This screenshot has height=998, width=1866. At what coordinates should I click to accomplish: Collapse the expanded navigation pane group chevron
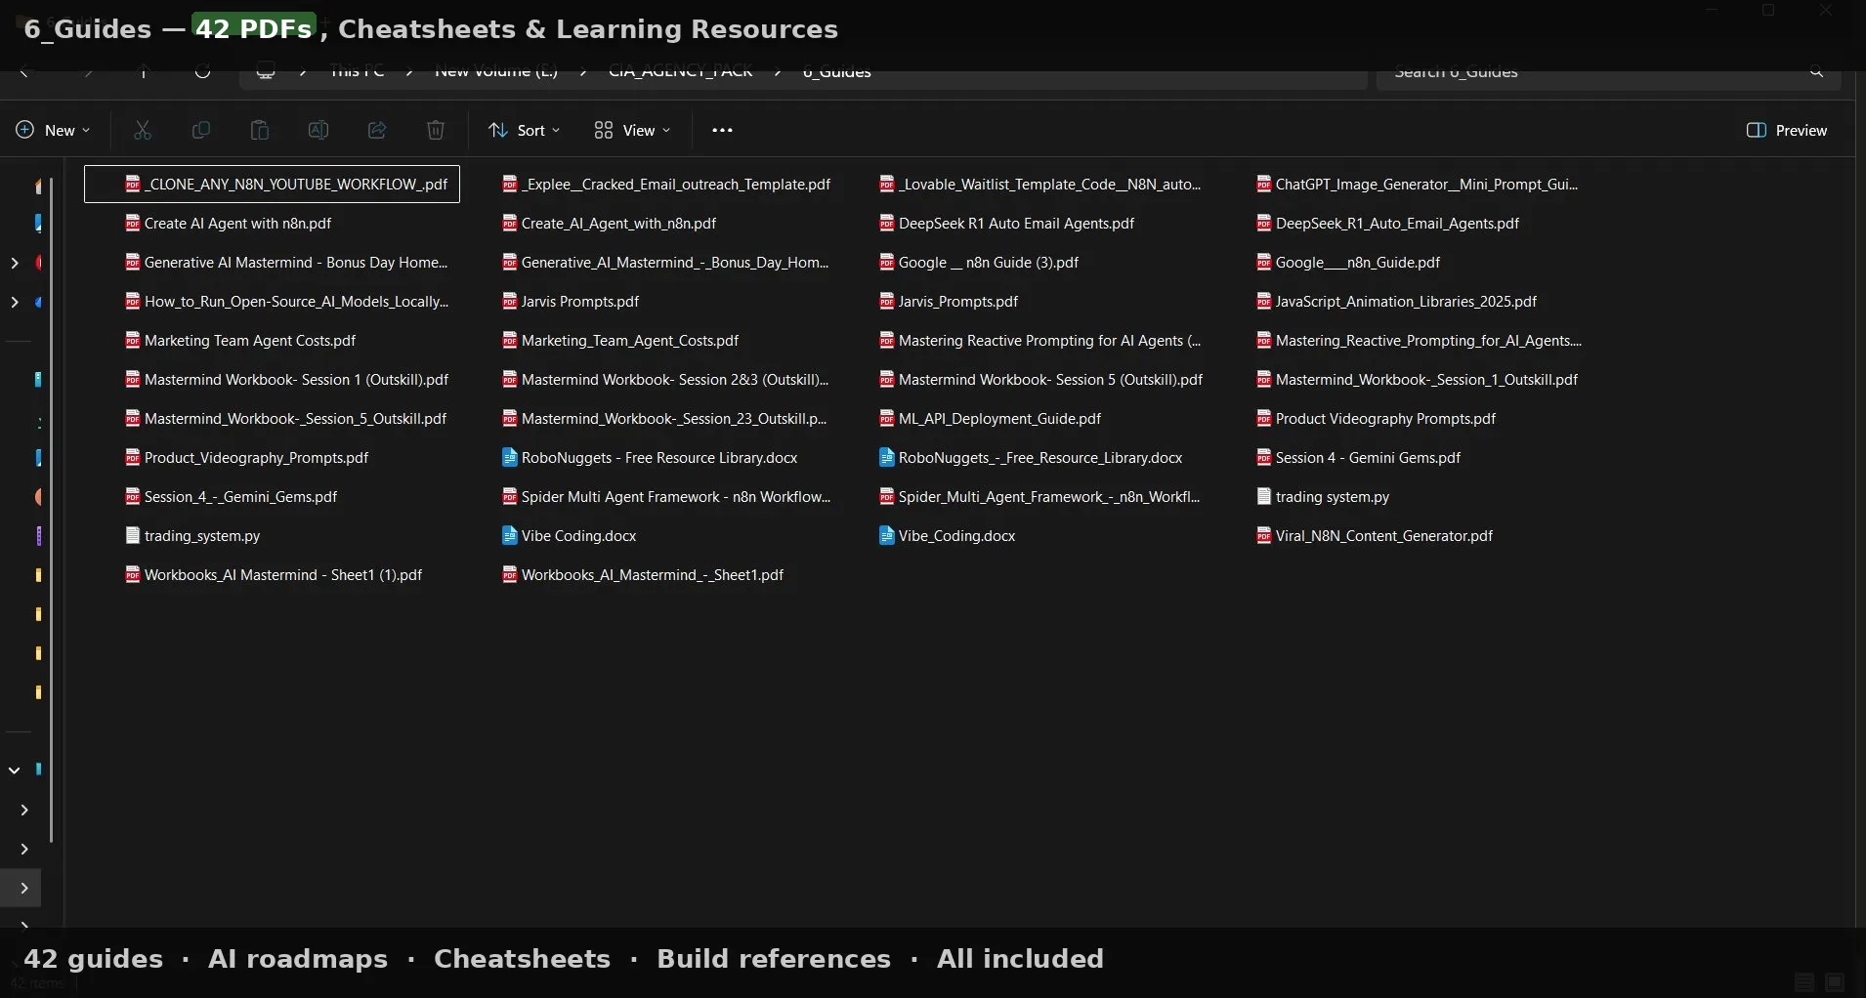15,769
